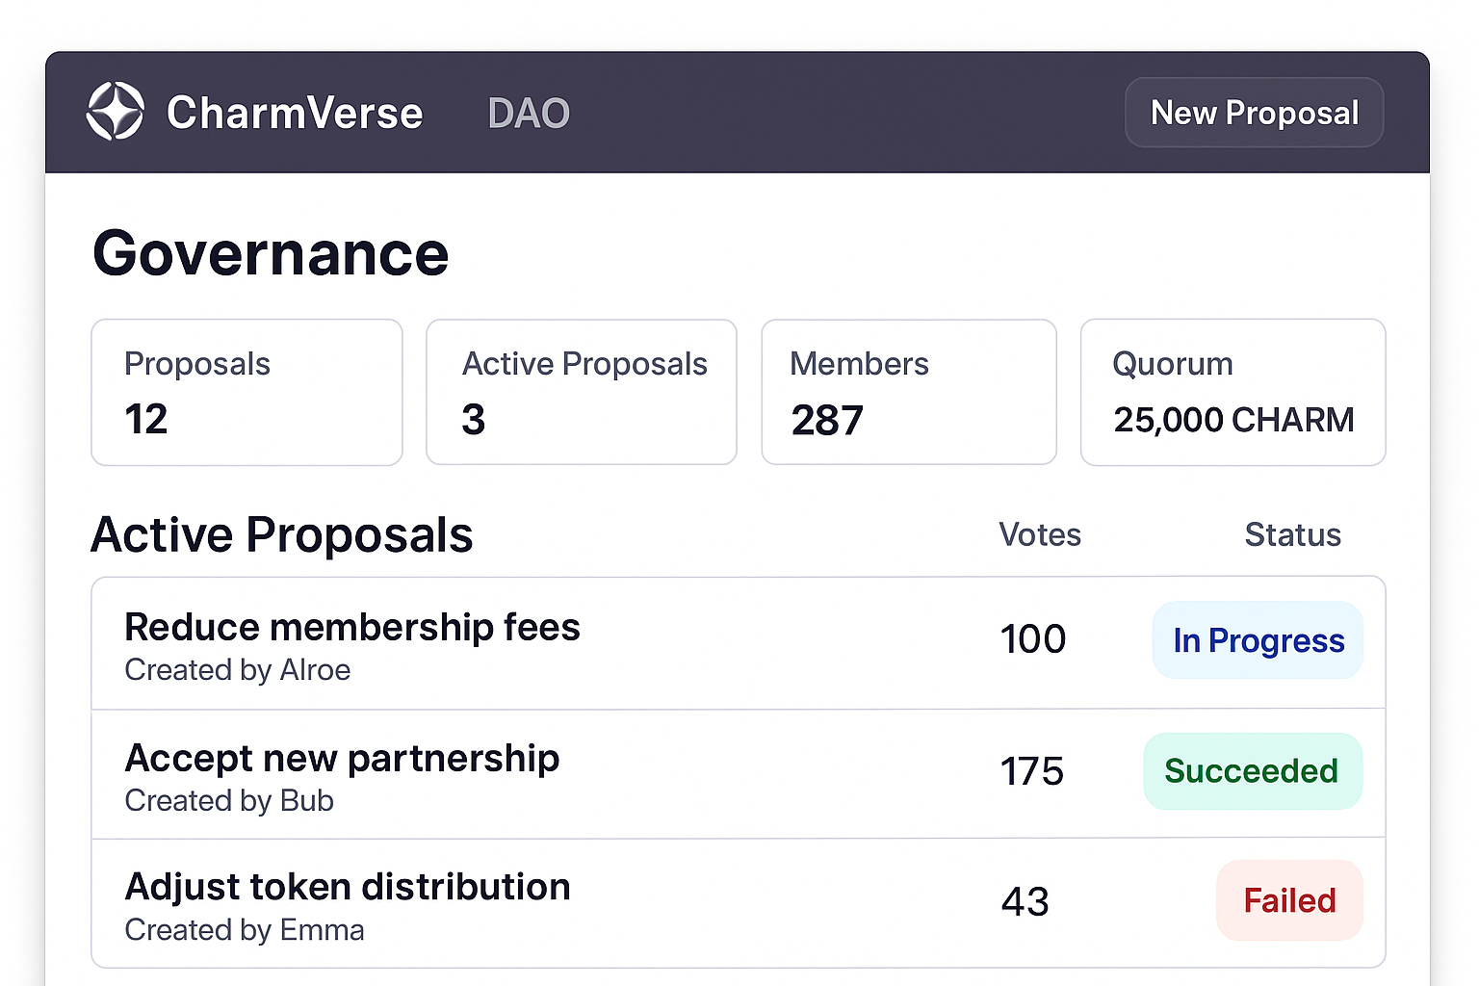Toggle the In Progress state on Reduce membership fees
The width and height of the screenshot is (1479, 986).
[1258, 639]
